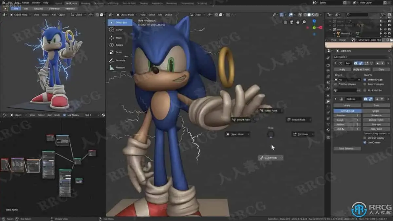Adjust the Sculpt levels field
The height and width of the screenshot is (221, 393).
click(347, 120)
